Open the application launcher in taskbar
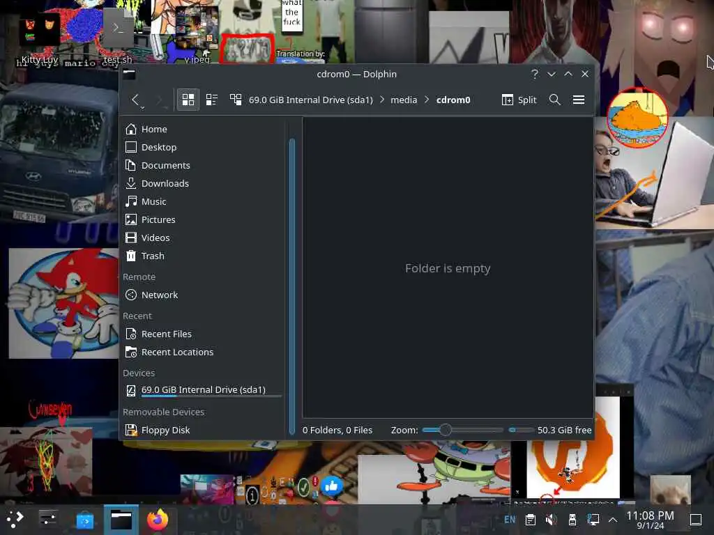The image size is (714, 535). (15, 520)
